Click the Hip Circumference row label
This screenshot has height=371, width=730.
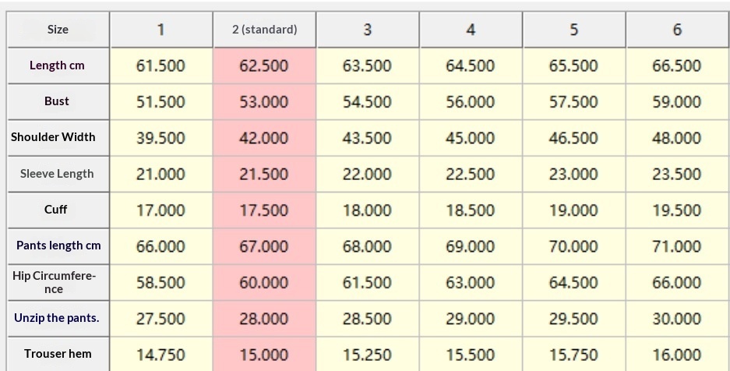54,282
